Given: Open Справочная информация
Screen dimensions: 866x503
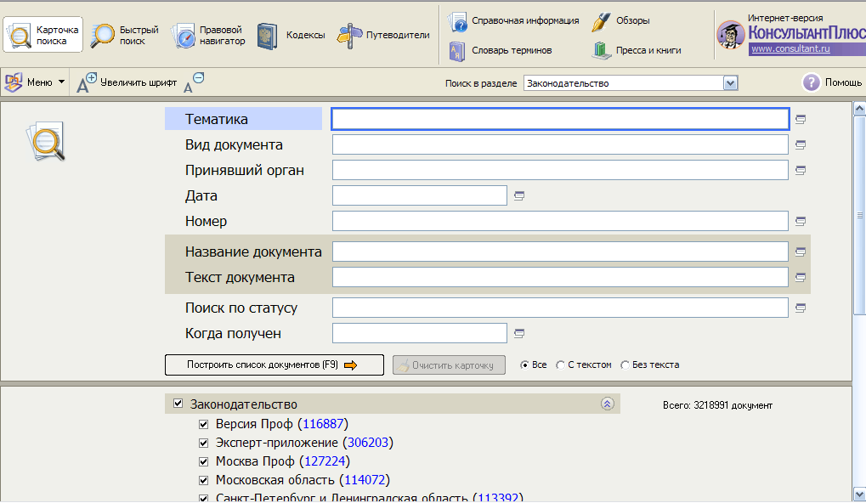Looking at the screenshot, I should click(513, 21).
